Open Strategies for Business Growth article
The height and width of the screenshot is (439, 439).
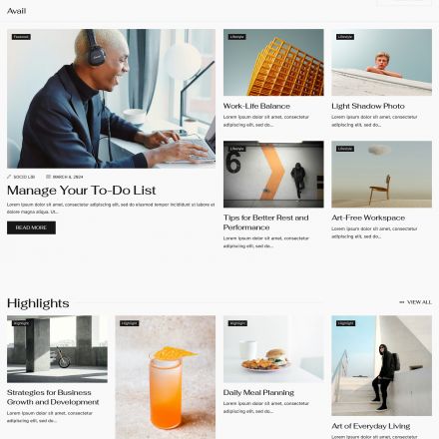point(53,397)
